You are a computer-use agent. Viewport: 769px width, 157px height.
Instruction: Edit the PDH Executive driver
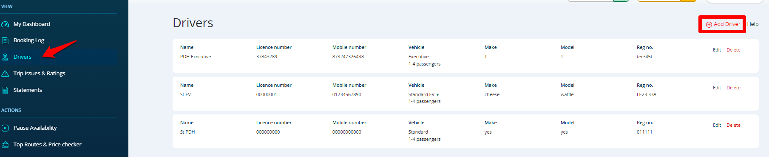[717, 50]
